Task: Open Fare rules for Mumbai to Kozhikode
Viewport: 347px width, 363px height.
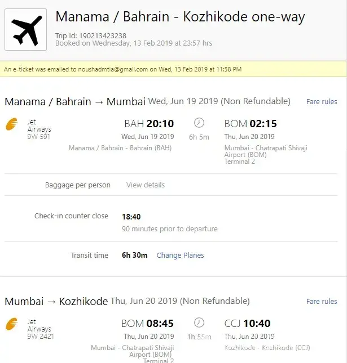Action: [322, 302]
